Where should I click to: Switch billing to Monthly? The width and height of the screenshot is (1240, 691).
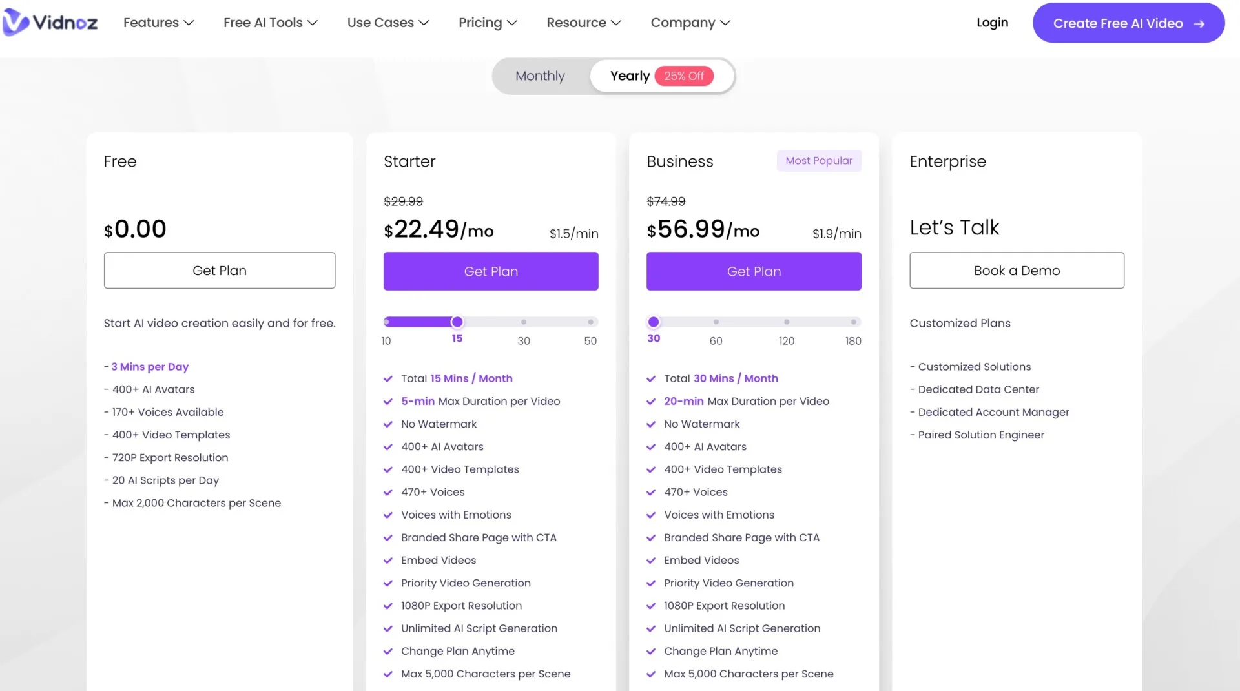(x=540, y=76)
